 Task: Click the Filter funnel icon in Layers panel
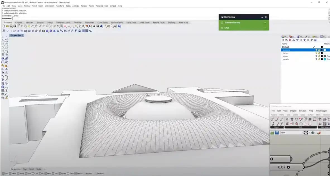(305, 40)
